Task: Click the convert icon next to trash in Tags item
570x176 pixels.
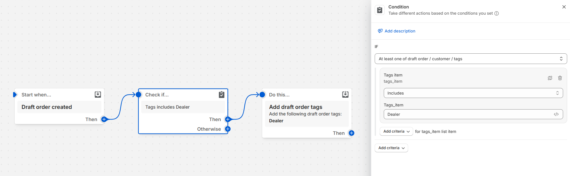Action: 550,78
